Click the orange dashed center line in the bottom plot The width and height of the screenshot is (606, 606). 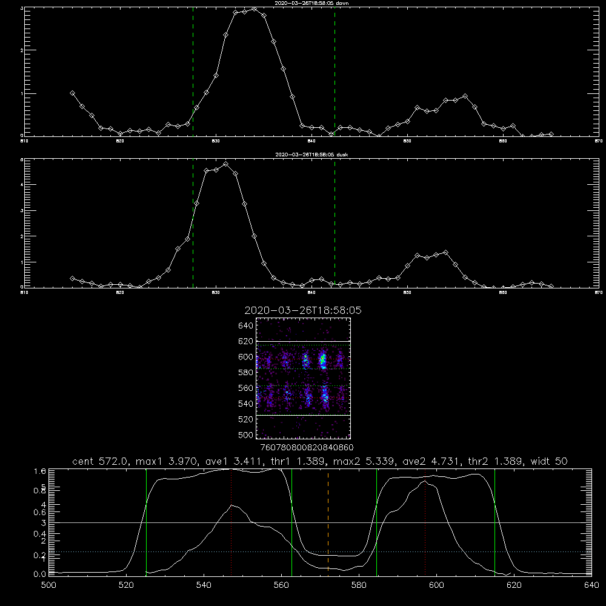pyautogui.click(x=328, y=522)
